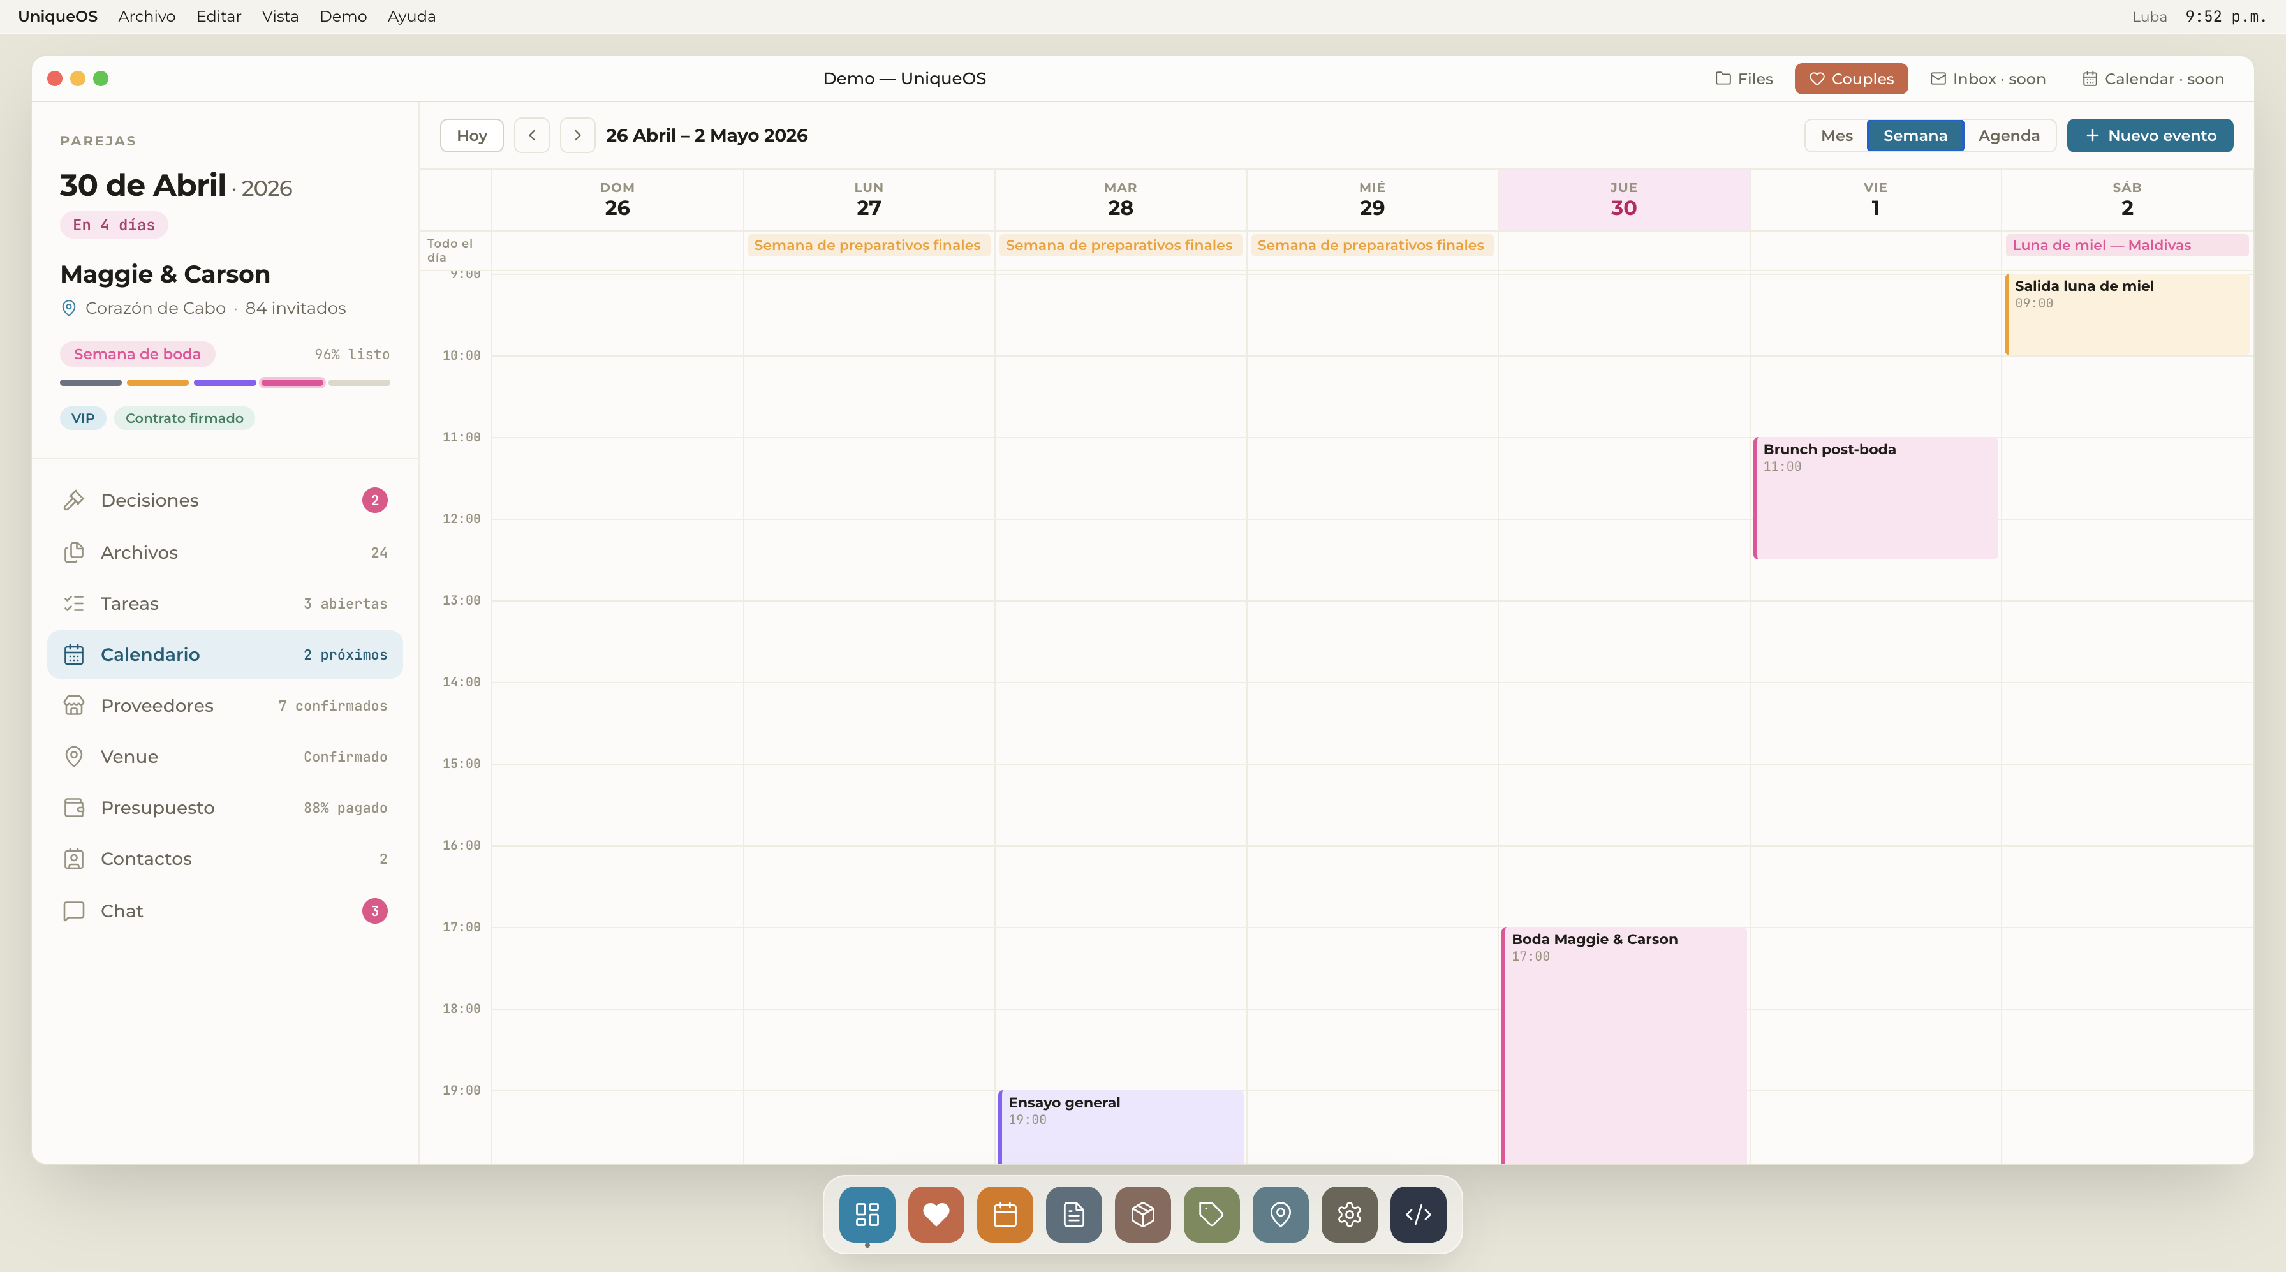Click the Chat badge showing 3
This screenshot has width=2286, height=1272.
(x=374, y=911)
